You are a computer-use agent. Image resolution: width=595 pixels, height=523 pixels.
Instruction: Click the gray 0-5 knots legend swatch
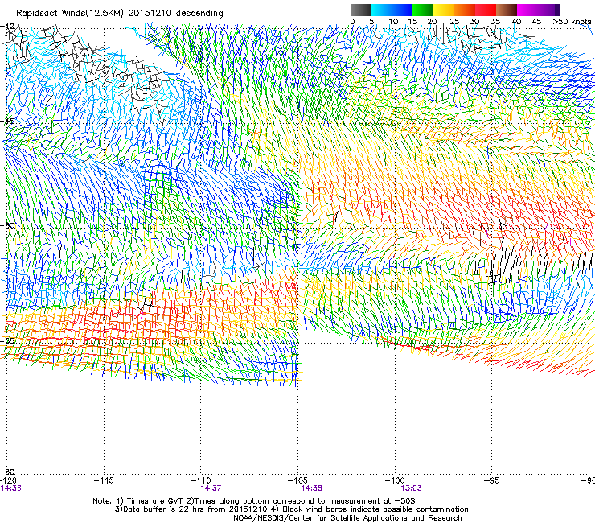(x=361, y=10)
